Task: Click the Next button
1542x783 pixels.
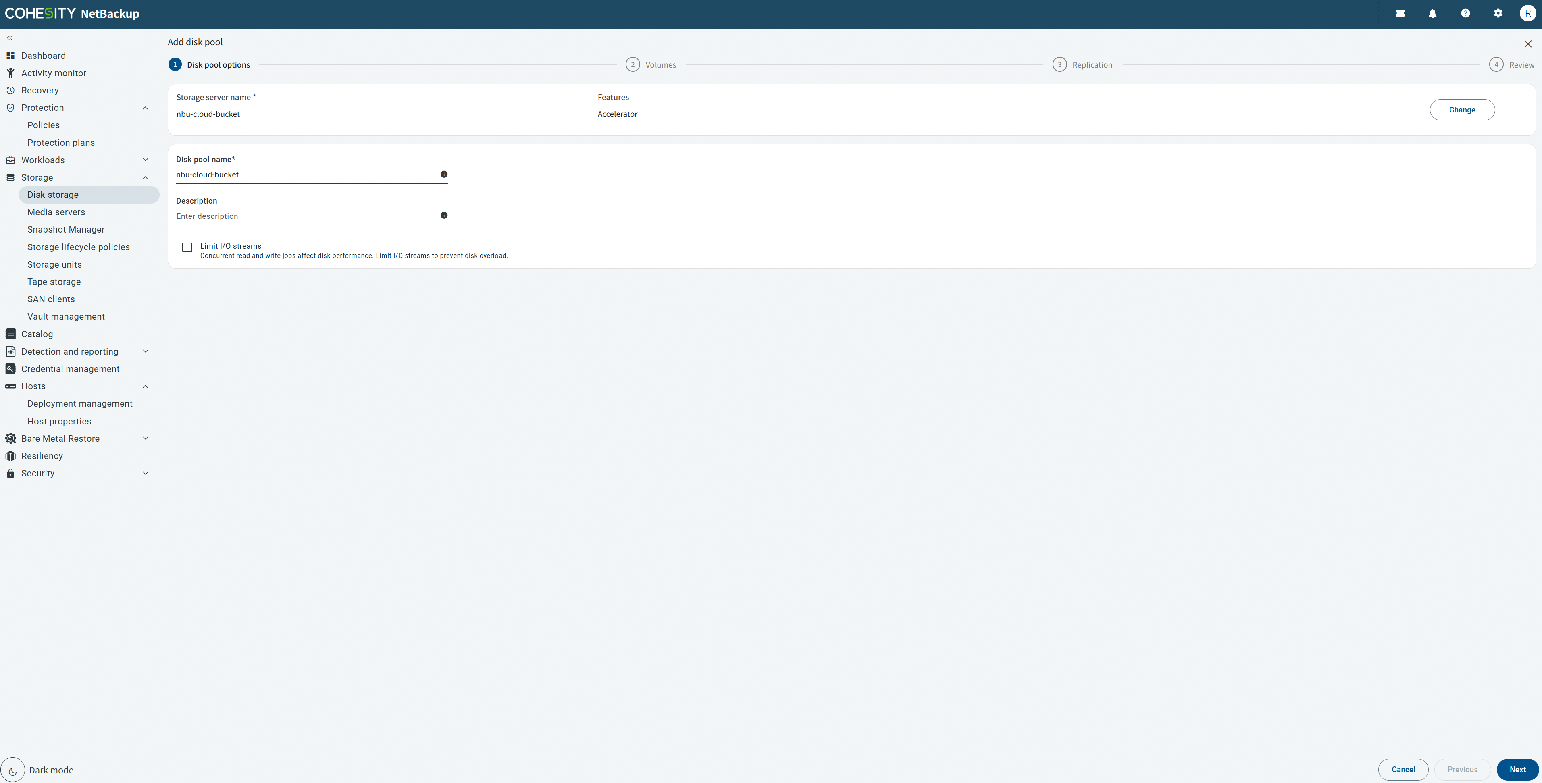Action: point(1517,770)
